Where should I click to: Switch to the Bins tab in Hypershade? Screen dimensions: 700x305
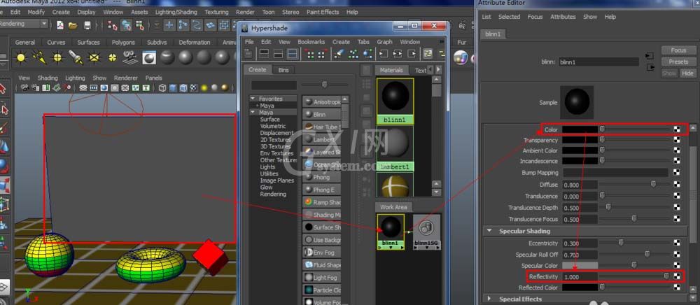click(x=283, y=70)
